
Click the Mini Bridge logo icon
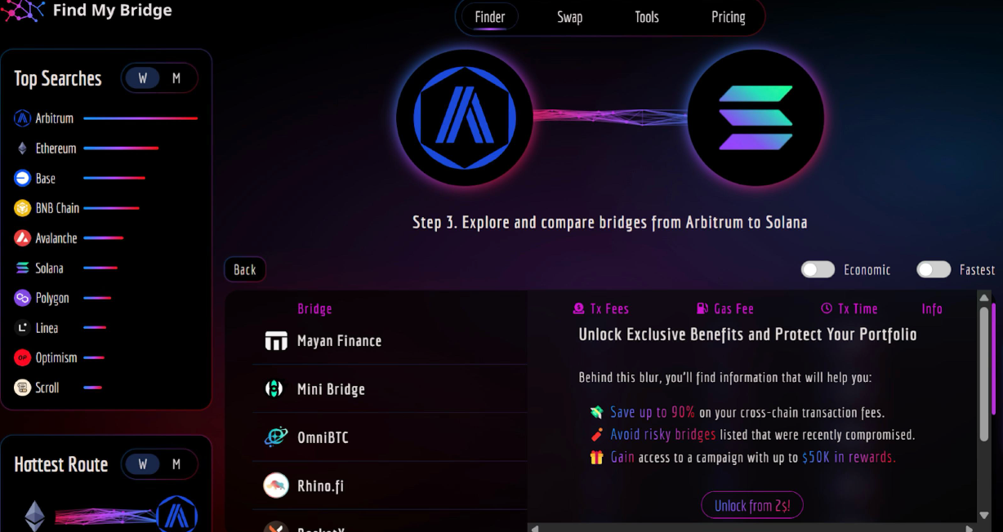[274, 389]
